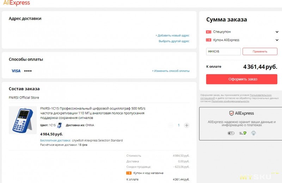282x183 pixels.
Task: Click Купон и код магазина text
Action: click(x=148, y=173)
